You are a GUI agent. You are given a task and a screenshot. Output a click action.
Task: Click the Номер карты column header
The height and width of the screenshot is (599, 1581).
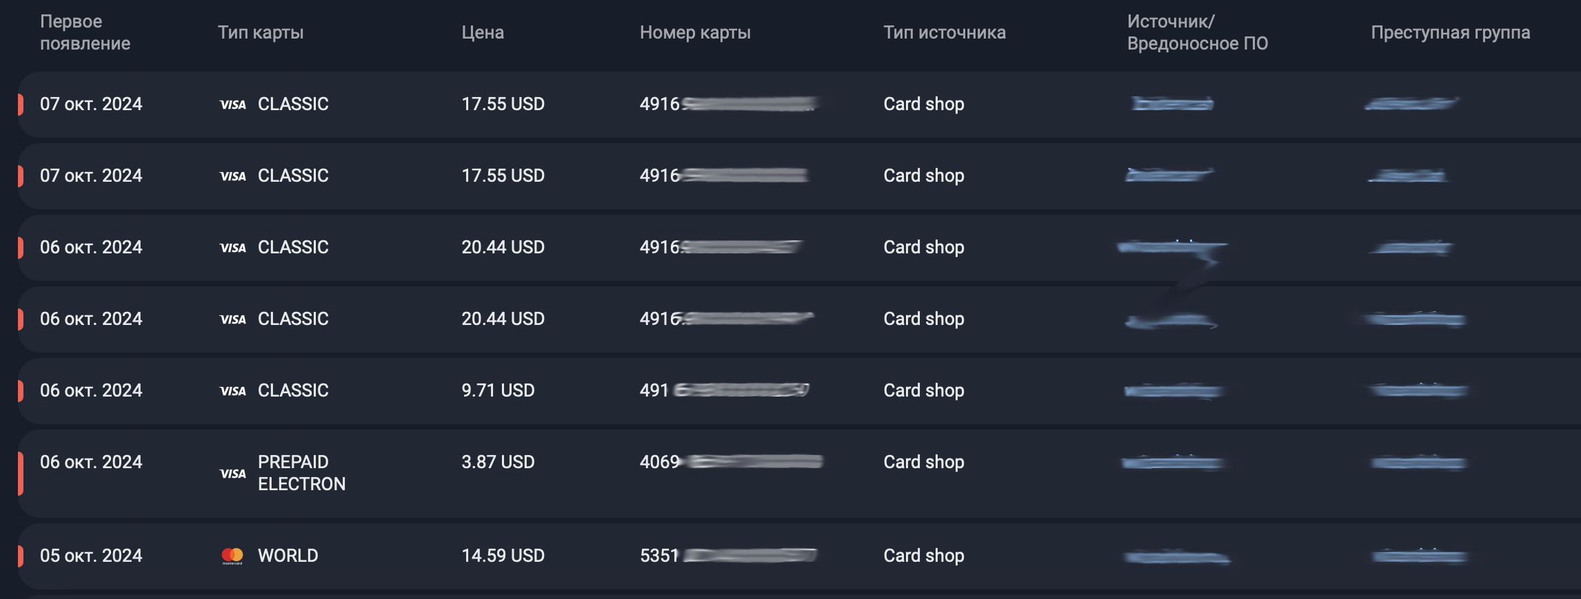(695, 32)
